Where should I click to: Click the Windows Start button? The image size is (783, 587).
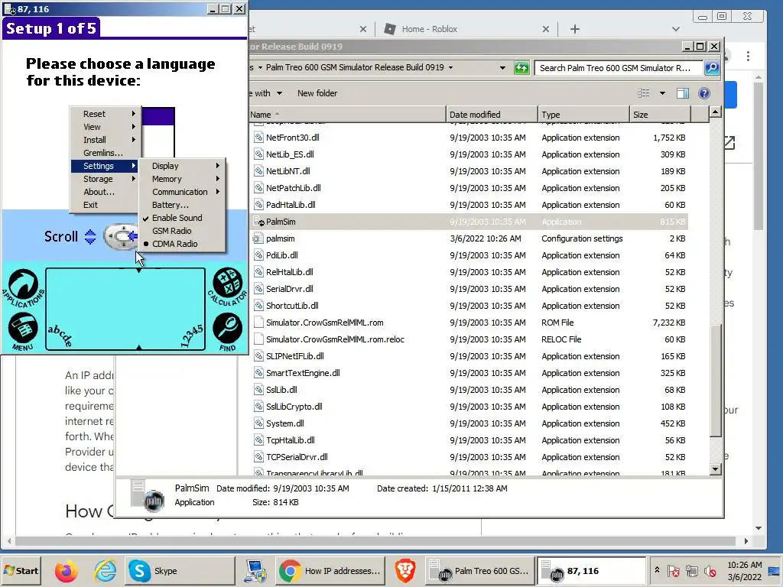(21, 571)
